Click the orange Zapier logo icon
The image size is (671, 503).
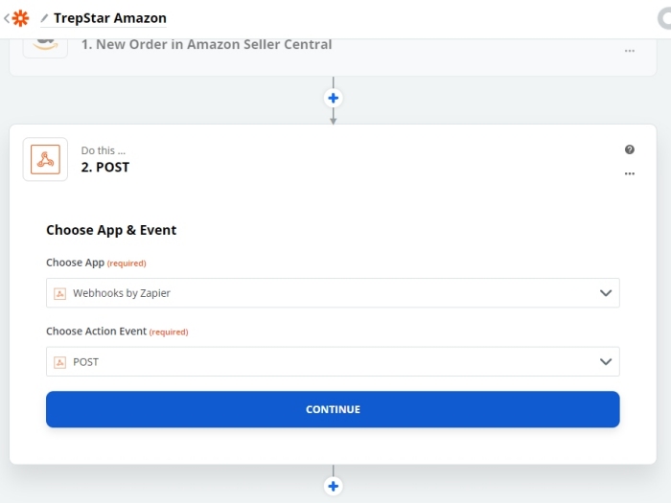pyautogui.click(x=20, y=18)
